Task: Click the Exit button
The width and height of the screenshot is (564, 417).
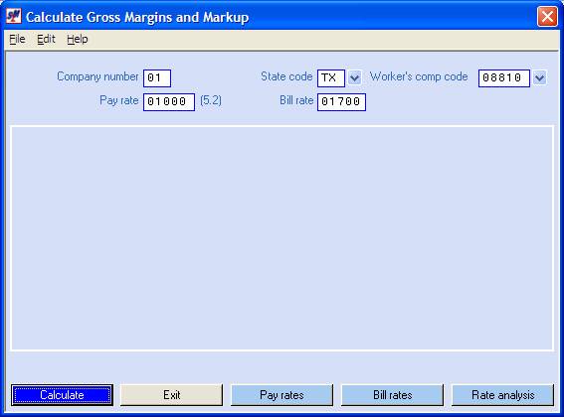Action: click(171, 395)
